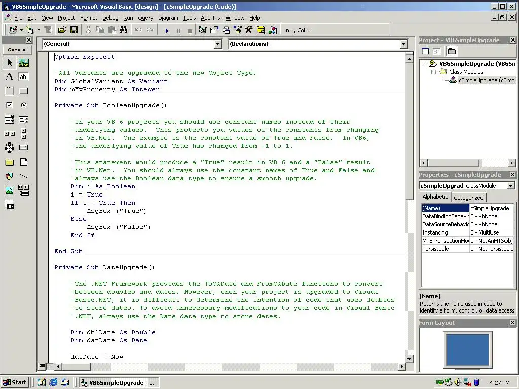Collapse the Class Modules folder node
Screen dimensions: 519x389
(434, 72)
